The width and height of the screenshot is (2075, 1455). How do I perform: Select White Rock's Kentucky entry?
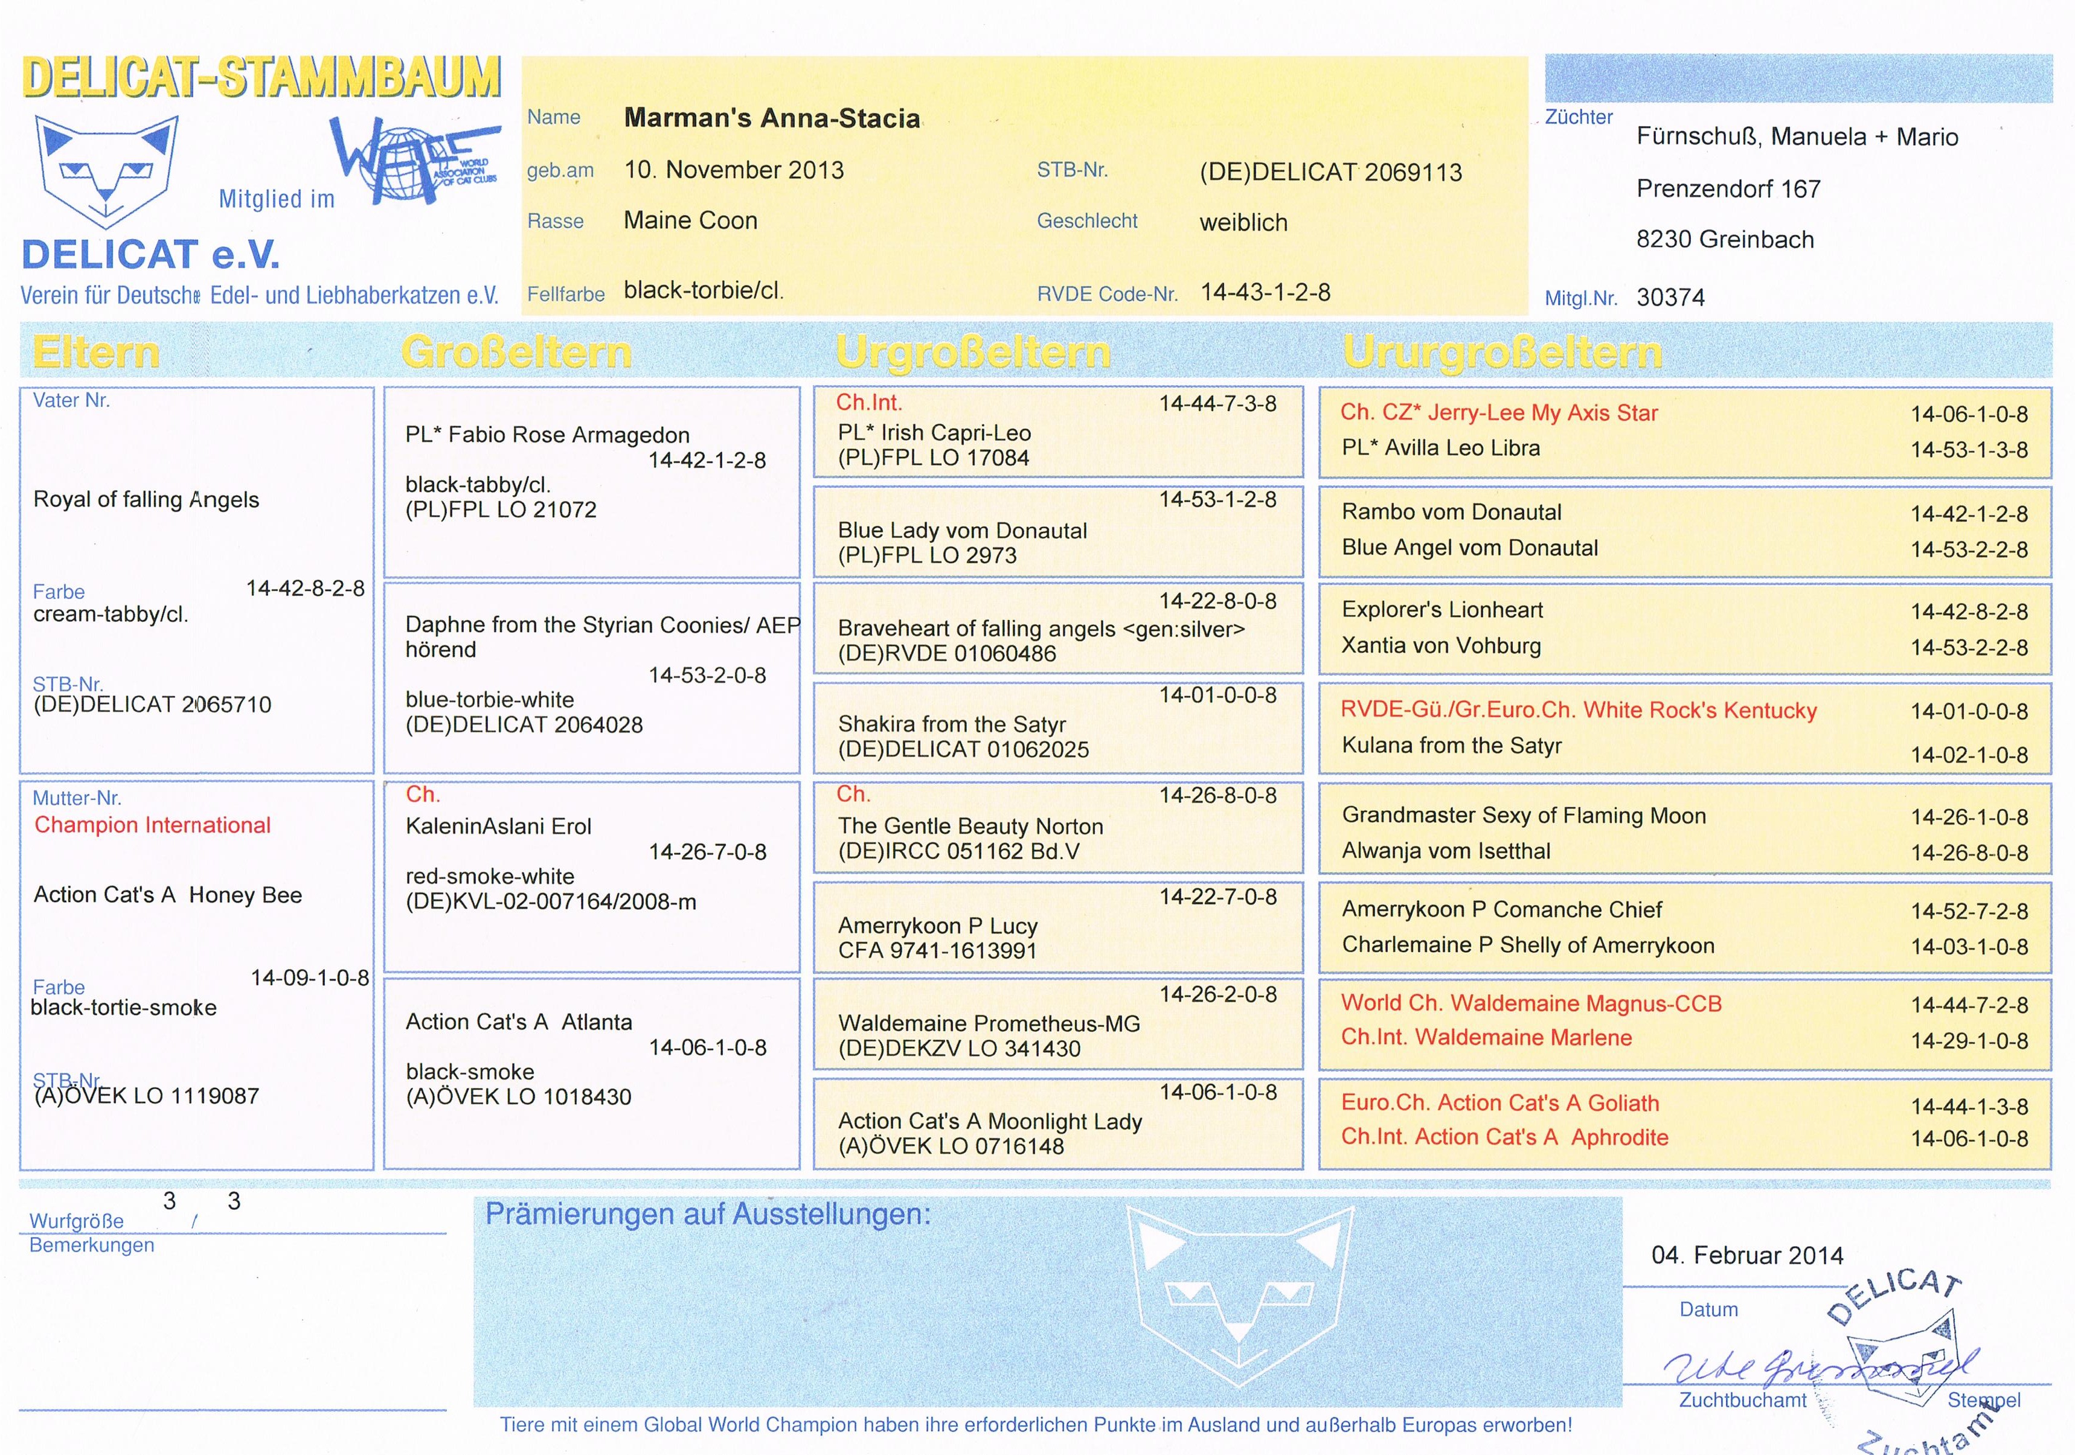pos(1579,711)
